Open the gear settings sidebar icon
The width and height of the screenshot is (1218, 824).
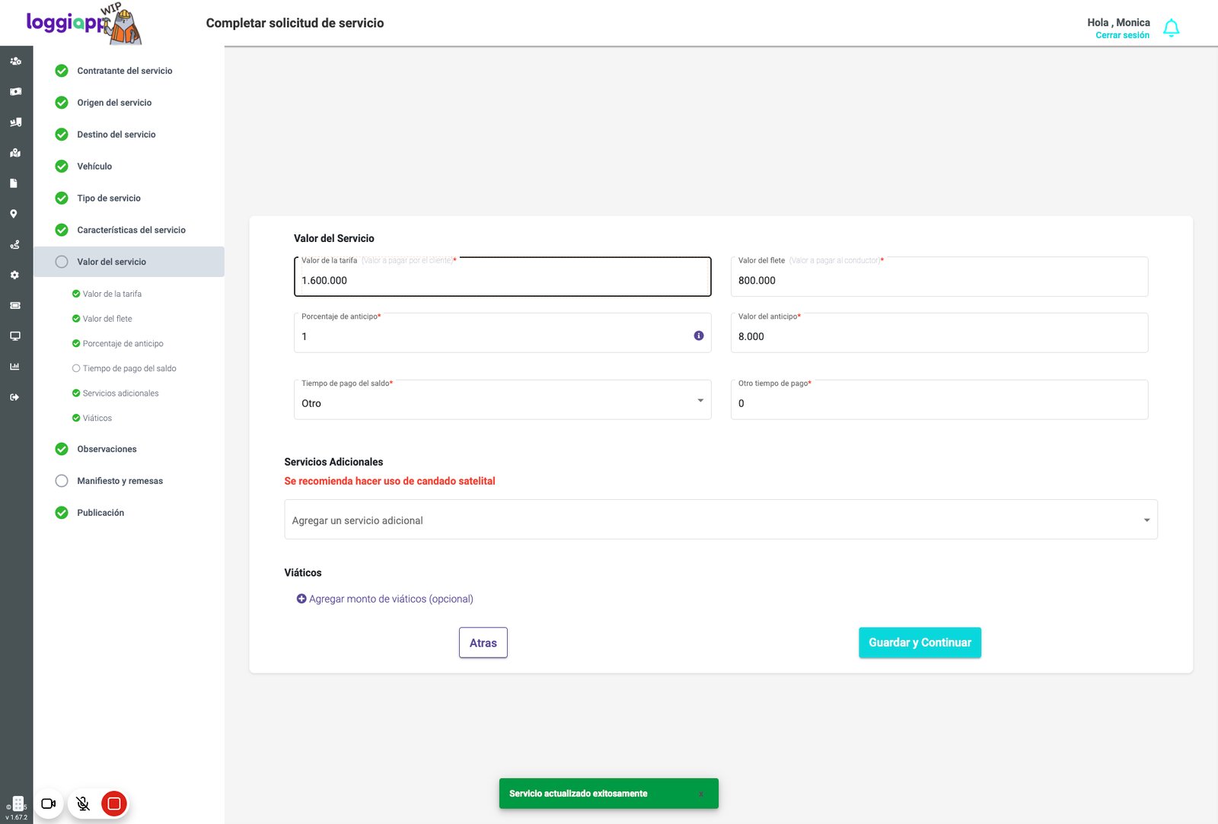tap(14, 275)
